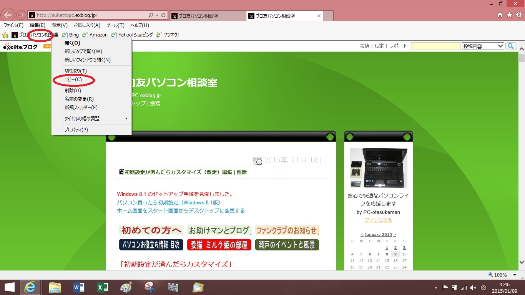Open the Windows Start button
This screenshot has height=295, width=525.
point(10,287)
